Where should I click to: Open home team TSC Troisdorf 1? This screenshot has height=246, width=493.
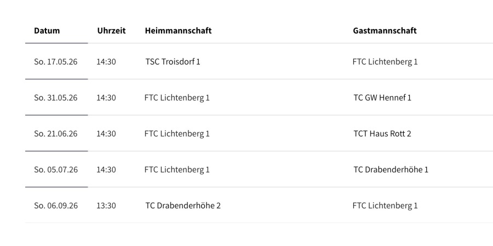[x=173, y=62]
